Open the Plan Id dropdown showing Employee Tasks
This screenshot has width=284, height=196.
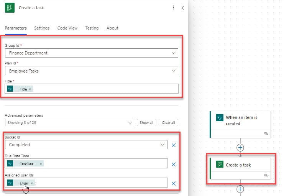tap(92, 71)
